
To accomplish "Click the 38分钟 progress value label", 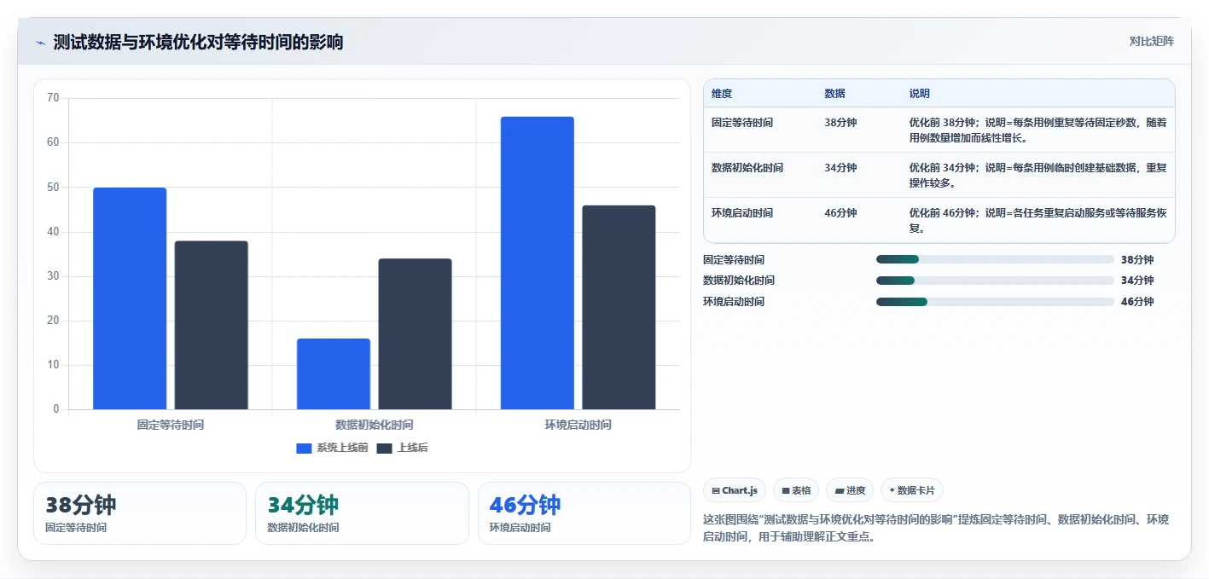I will 1137,260.
